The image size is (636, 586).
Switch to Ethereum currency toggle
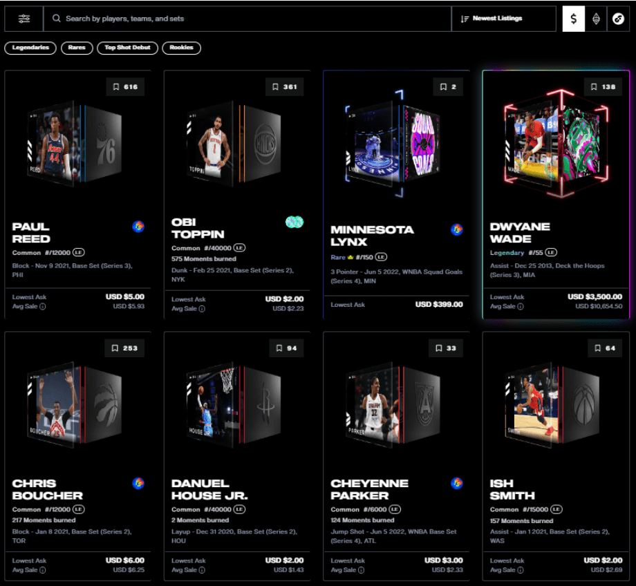click(596, 19)
